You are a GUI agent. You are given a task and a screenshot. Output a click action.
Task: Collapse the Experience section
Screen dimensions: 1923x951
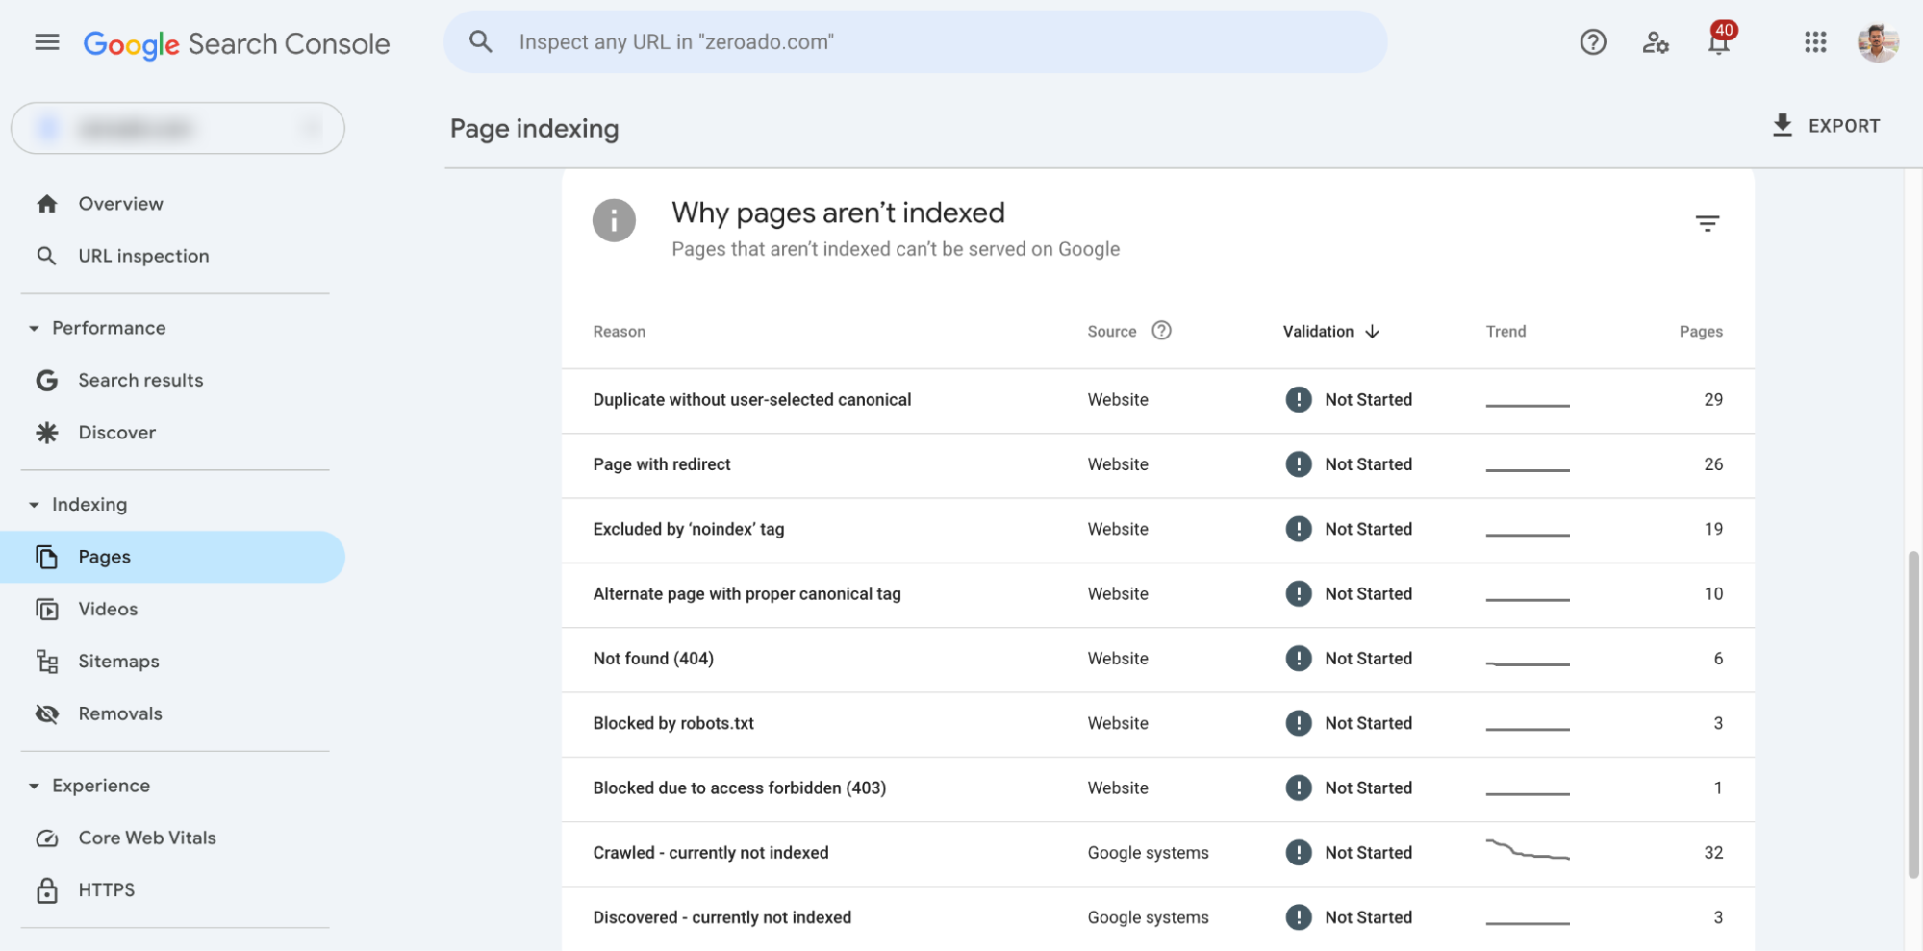[34, 785]
